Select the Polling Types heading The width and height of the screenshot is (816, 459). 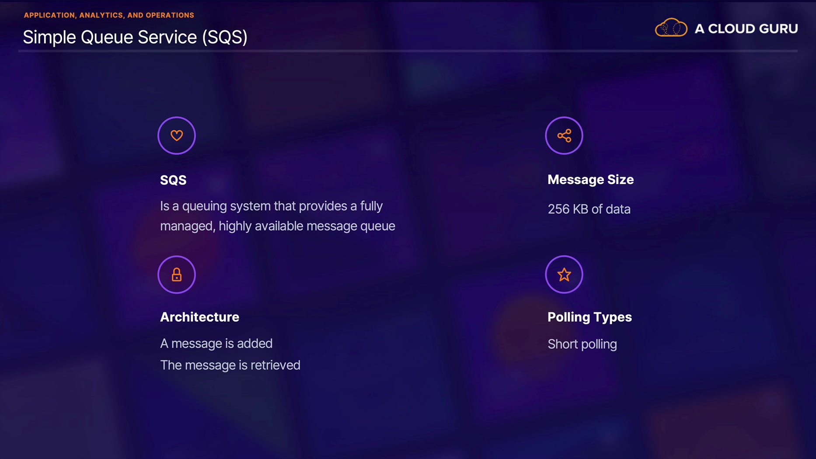tap(589, 317)
